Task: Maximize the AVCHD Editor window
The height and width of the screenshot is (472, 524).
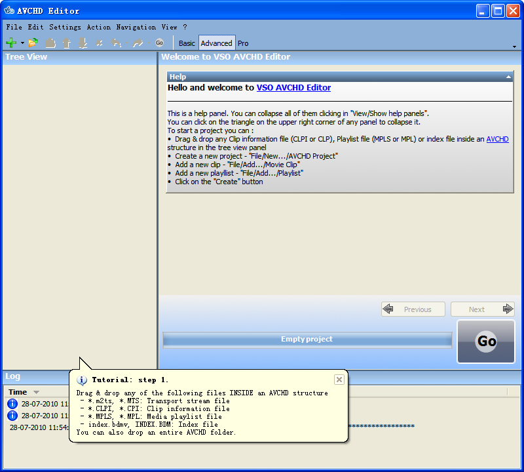Action: pos(498,11)
